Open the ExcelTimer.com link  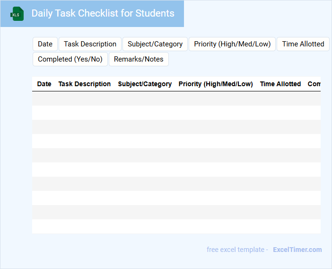297,250
